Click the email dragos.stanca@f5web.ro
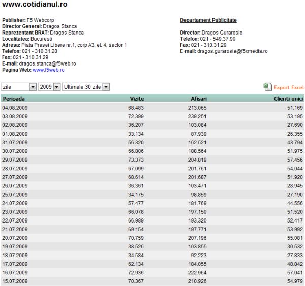The width and height of the screenshot is (305, 286). pos(47,63)
